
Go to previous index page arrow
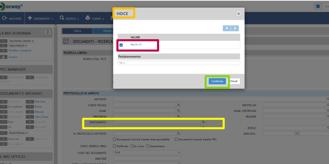(227, 28)
